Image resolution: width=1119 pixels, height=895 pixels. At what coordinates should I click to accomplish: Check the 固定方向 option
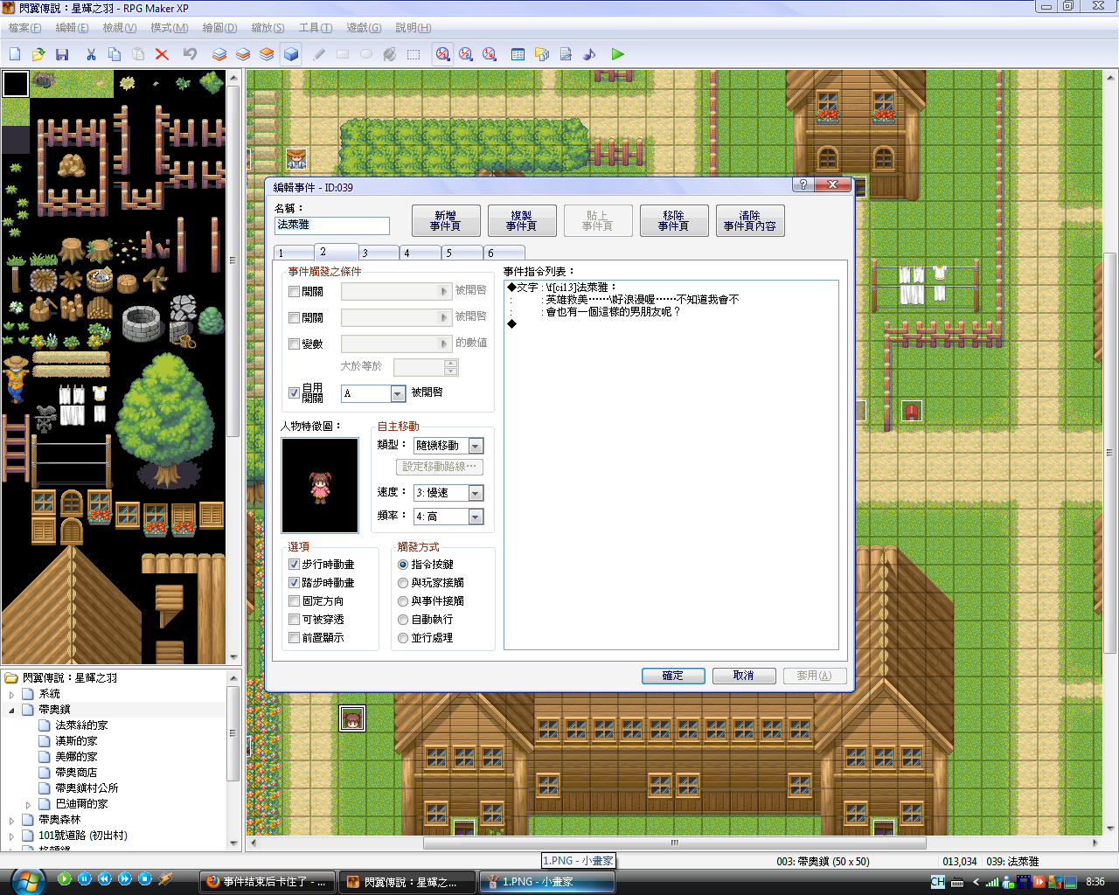pyautogui.click(x=295, y=601)
